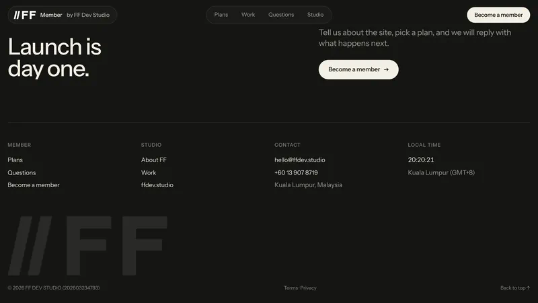This screenshot has height=303, width=538.
Task: Open the Questions item in top navigation
Action: [281, 15]
